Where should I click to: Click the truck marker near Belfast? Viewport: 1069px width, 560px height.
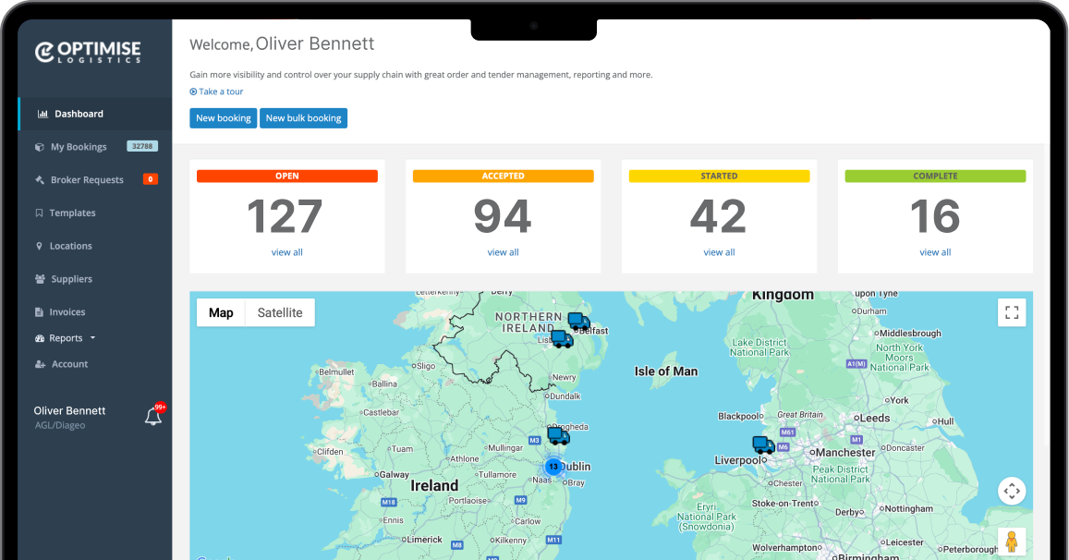(x=578, y=322)
